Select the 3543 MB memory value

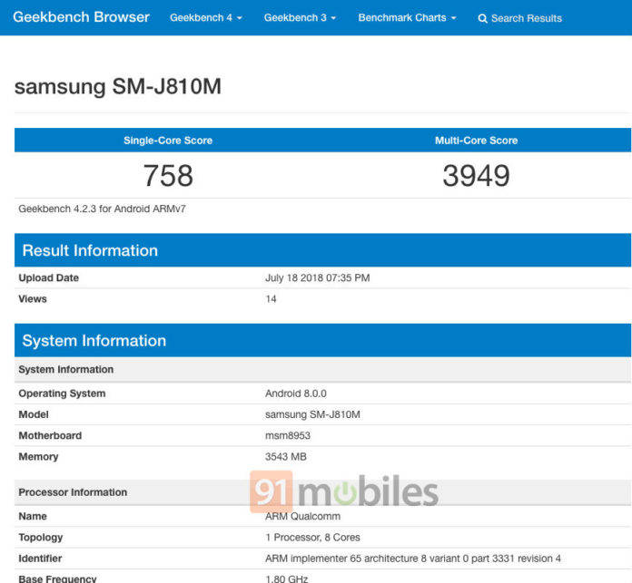pyautogui.click(x=286, y=457)
